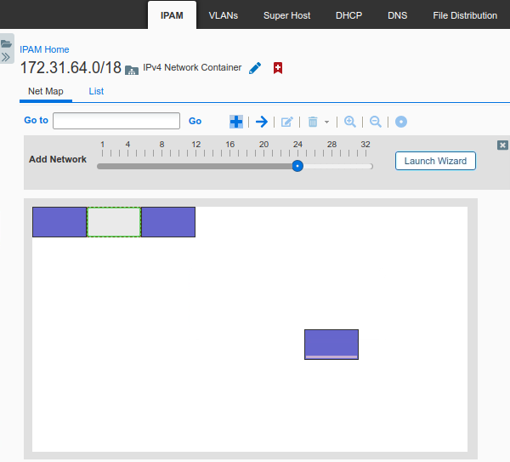510x462 pixels.
Task: Close the Add Network panel
Action: [502, 145]
